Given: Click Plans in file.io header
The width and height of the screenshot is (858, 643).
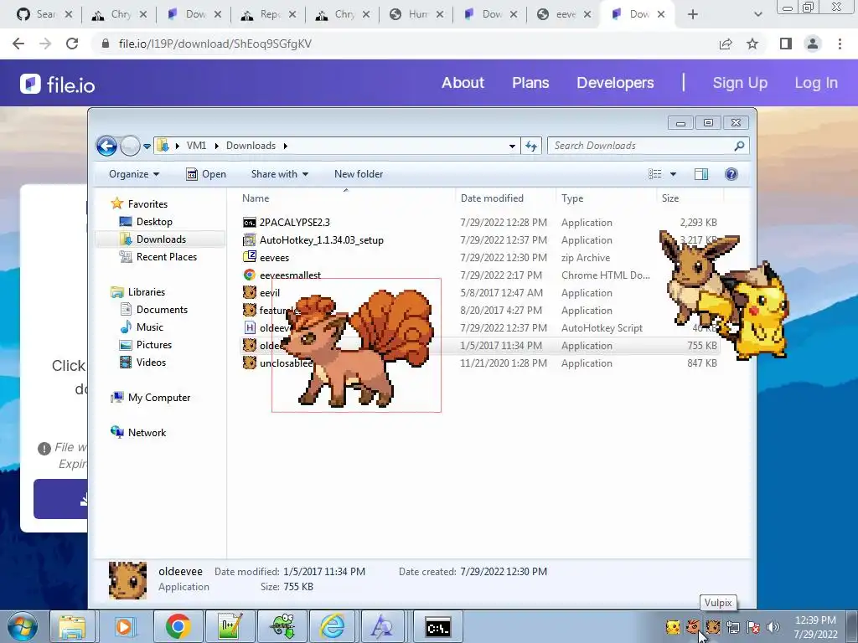Looking at the screenshot, I should click(x=530, y=83).
